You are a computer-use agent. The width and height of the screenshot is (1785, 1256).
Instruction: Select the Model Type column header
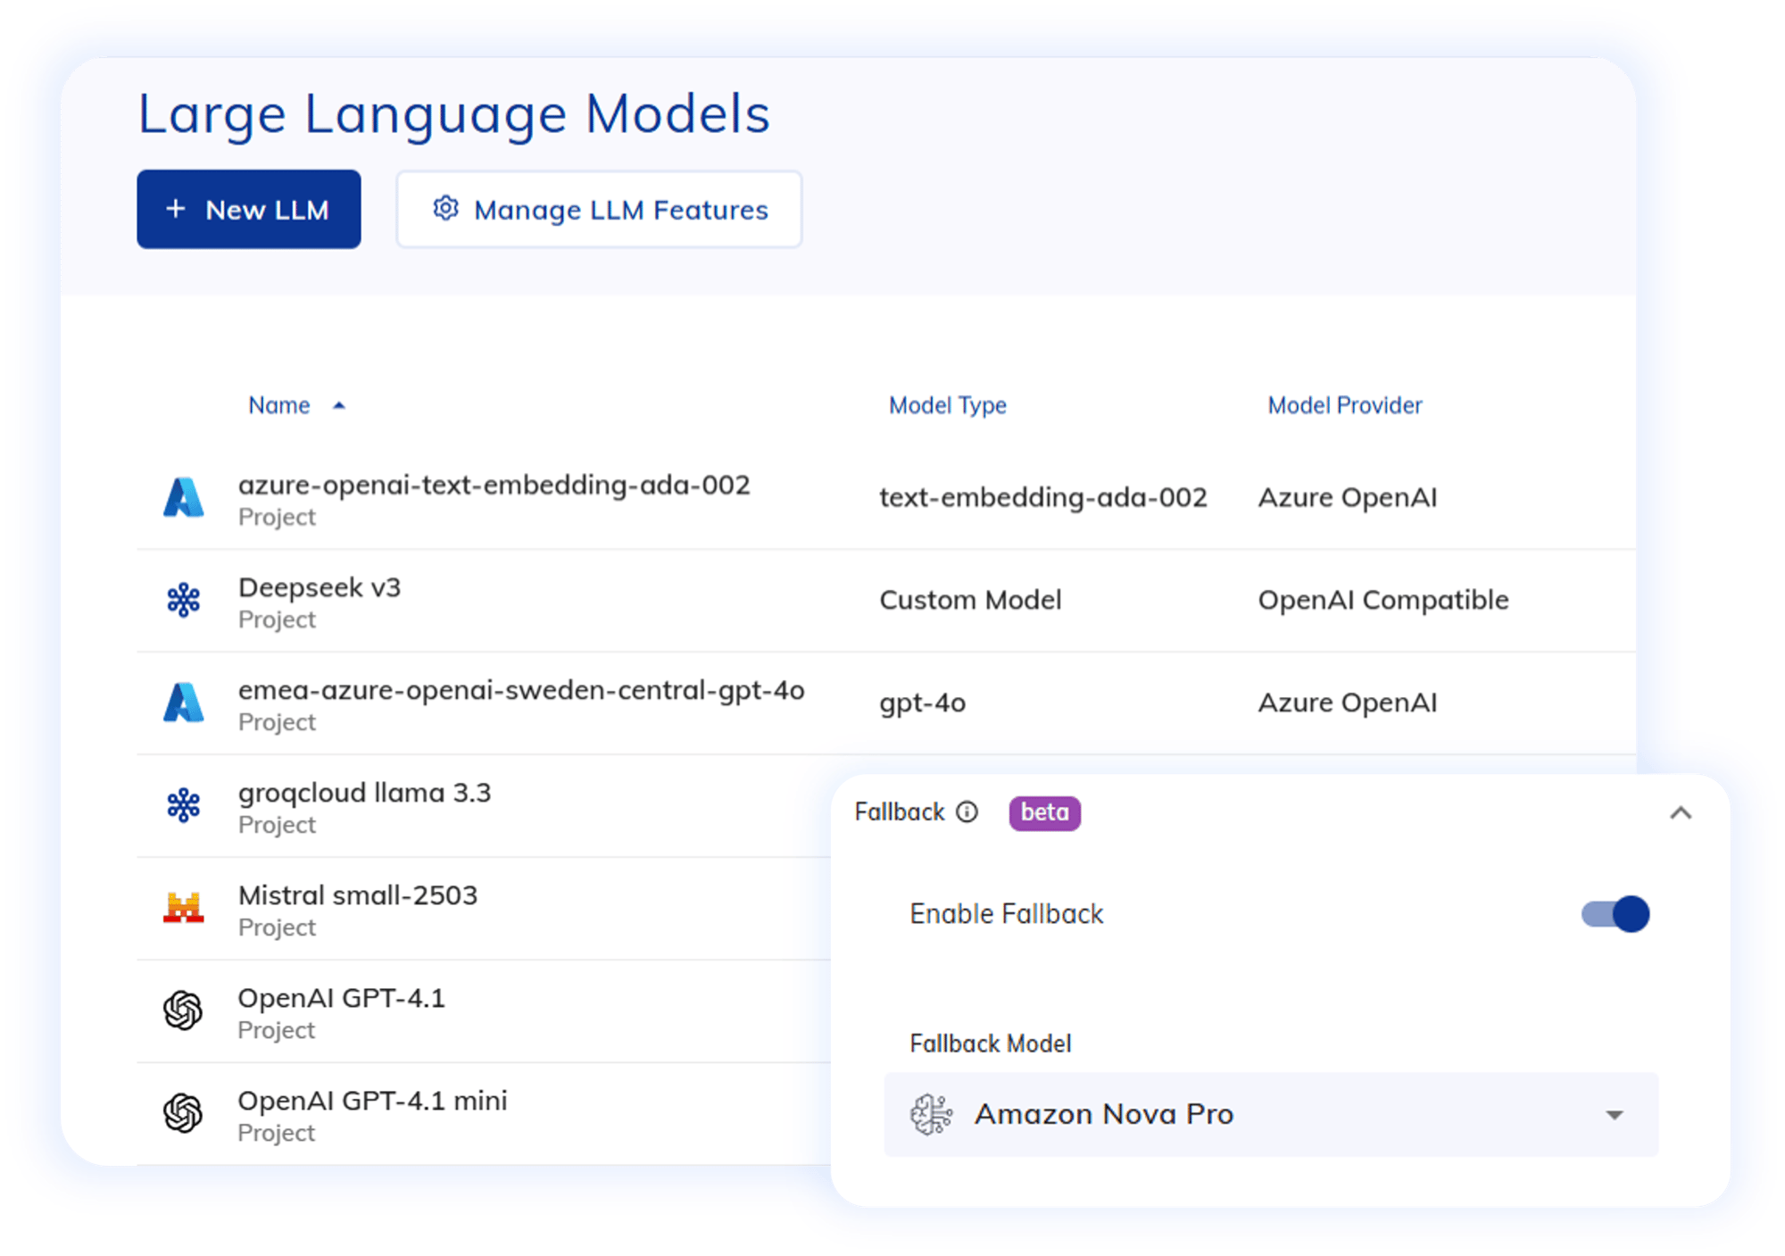pyautogui.click(x=947, y=404)
